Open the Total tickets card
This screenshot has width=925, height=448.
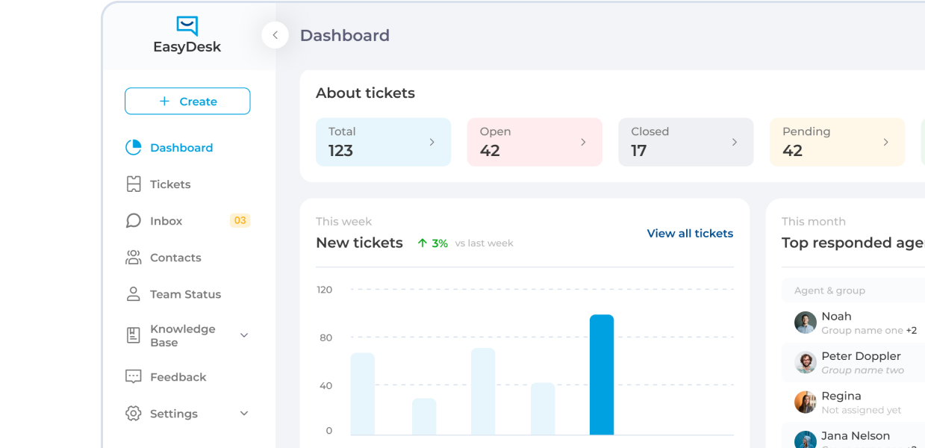coord(383,142)
